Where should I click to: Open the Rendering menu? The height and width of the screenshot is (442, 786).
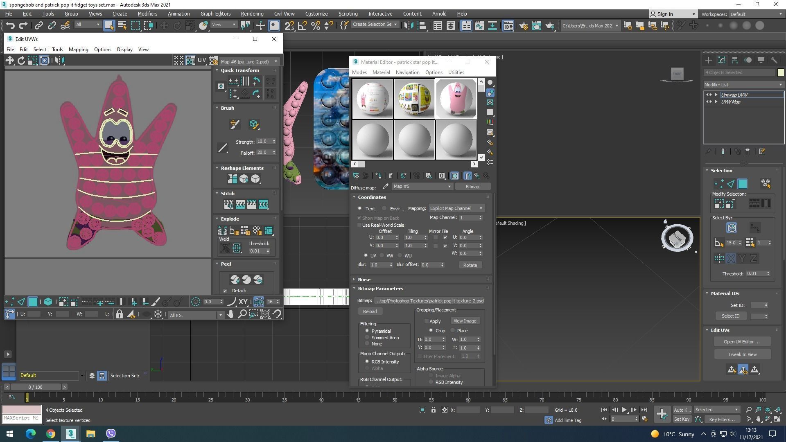pyautogui.click(x=252, y=14)
